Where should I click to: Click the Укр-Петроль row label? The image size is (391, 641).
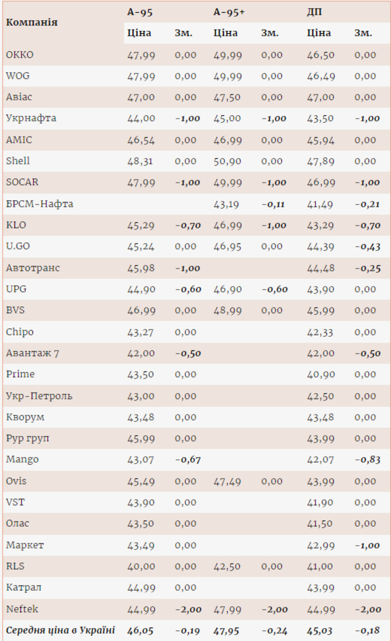(x=39, y=396)
